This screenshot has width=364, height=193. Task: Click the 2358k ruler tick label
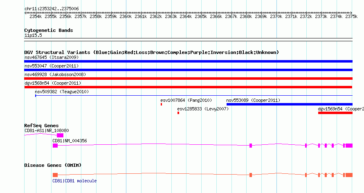coord(96,16)
